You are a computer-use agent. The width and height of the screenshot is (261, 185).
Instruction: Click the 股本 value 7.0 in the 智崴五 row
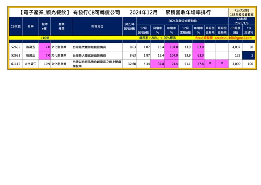click(x=44, y=47)
